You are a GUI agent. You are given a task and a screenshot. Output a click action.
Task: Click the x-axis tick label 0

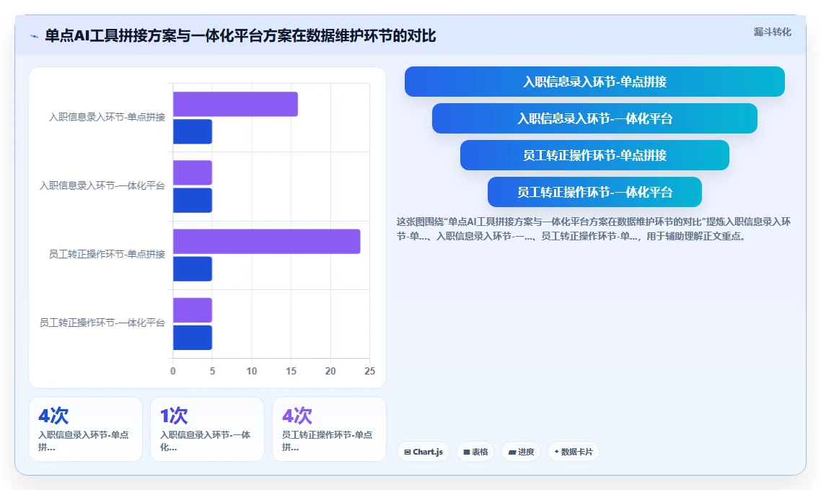click(173, 371)
